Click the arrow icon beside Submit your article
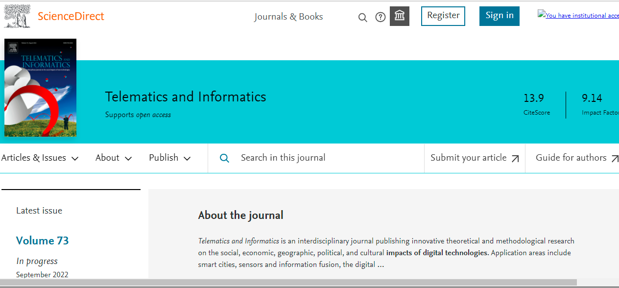The image size is (619, 288). [x=515, y=159]
